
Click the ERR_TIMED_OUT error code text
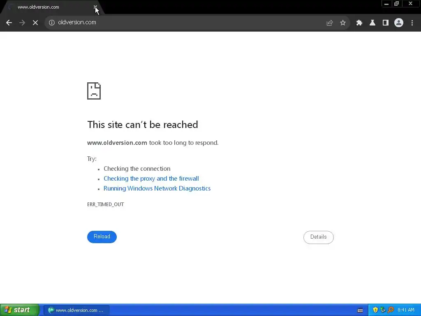click(x=106, y=204)
